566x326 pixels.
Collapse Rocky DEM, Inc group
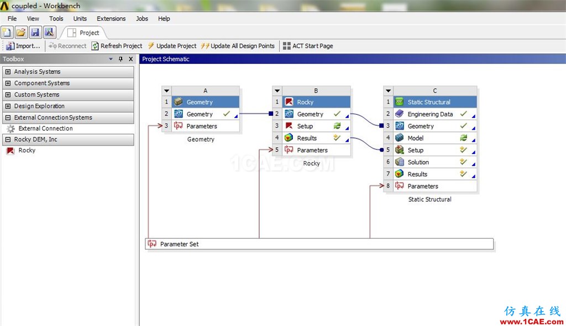coord(8,140)
